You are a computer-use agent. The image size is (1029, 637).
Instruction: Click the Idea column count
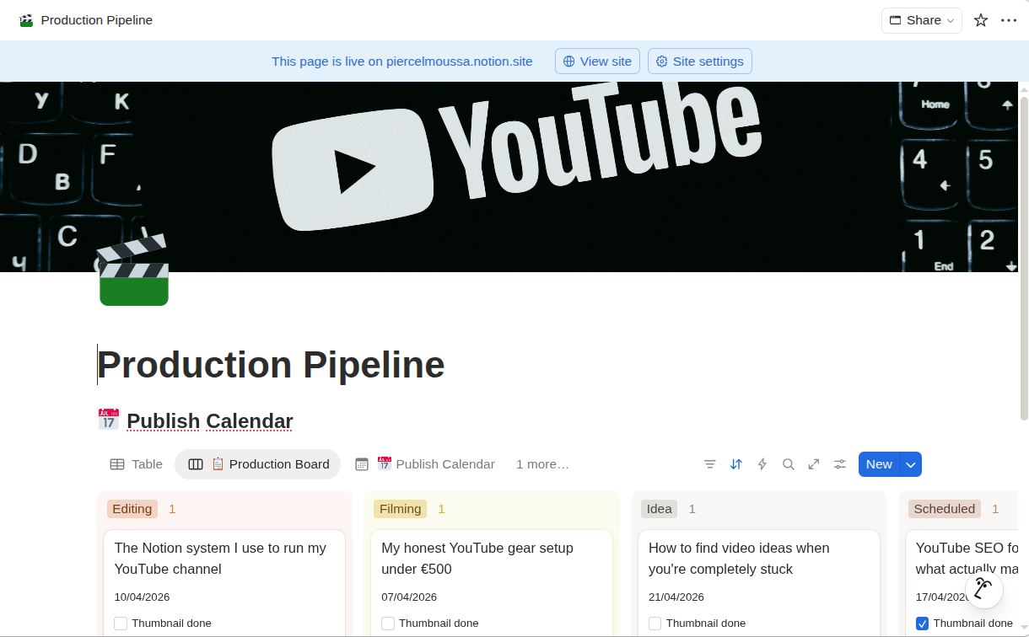692,509
